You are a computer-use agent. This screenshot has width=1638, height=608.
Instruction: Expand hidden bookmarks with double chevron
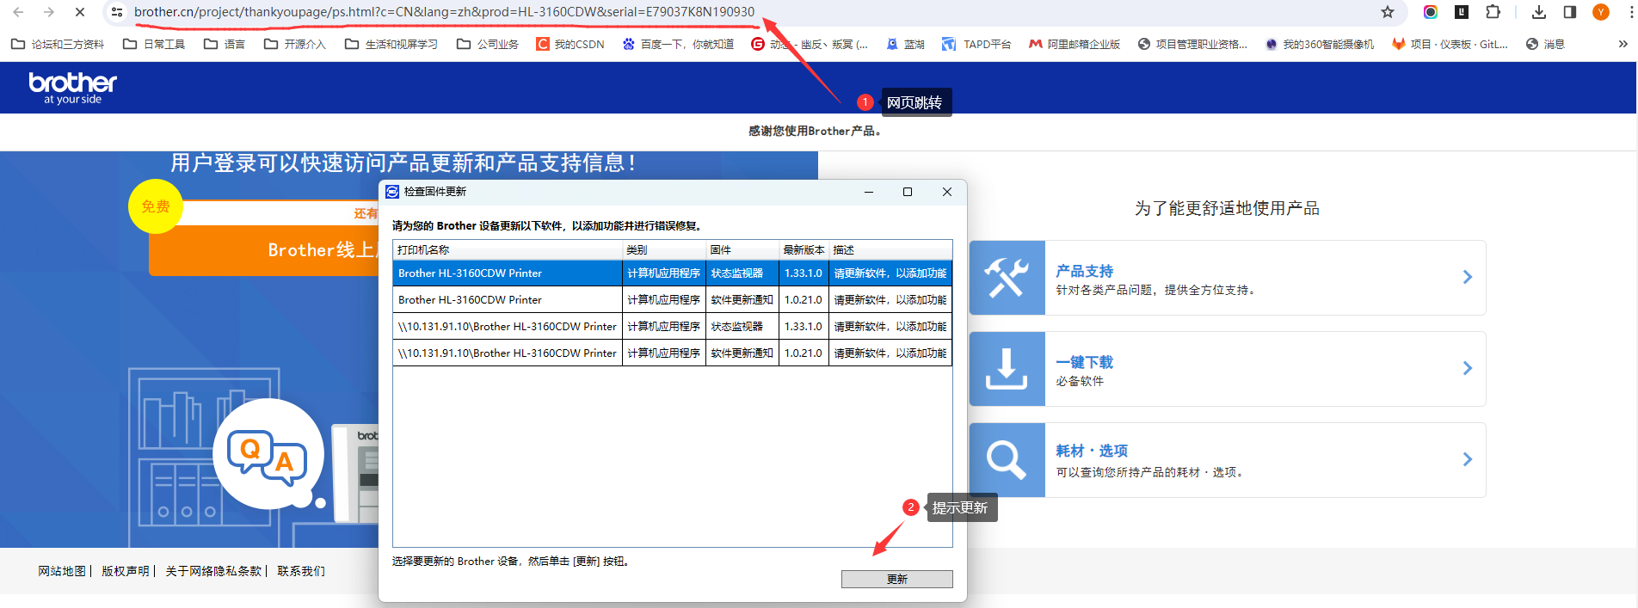point(1623,44)
